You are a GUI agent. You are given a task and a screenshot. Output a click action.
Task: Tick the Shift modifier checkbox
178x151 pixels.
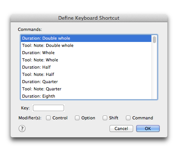(105, 118)
